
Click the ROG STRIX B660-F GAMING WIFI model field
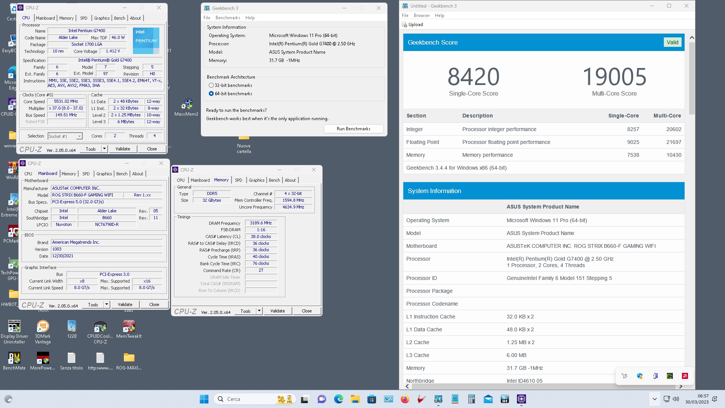point(86,195)
